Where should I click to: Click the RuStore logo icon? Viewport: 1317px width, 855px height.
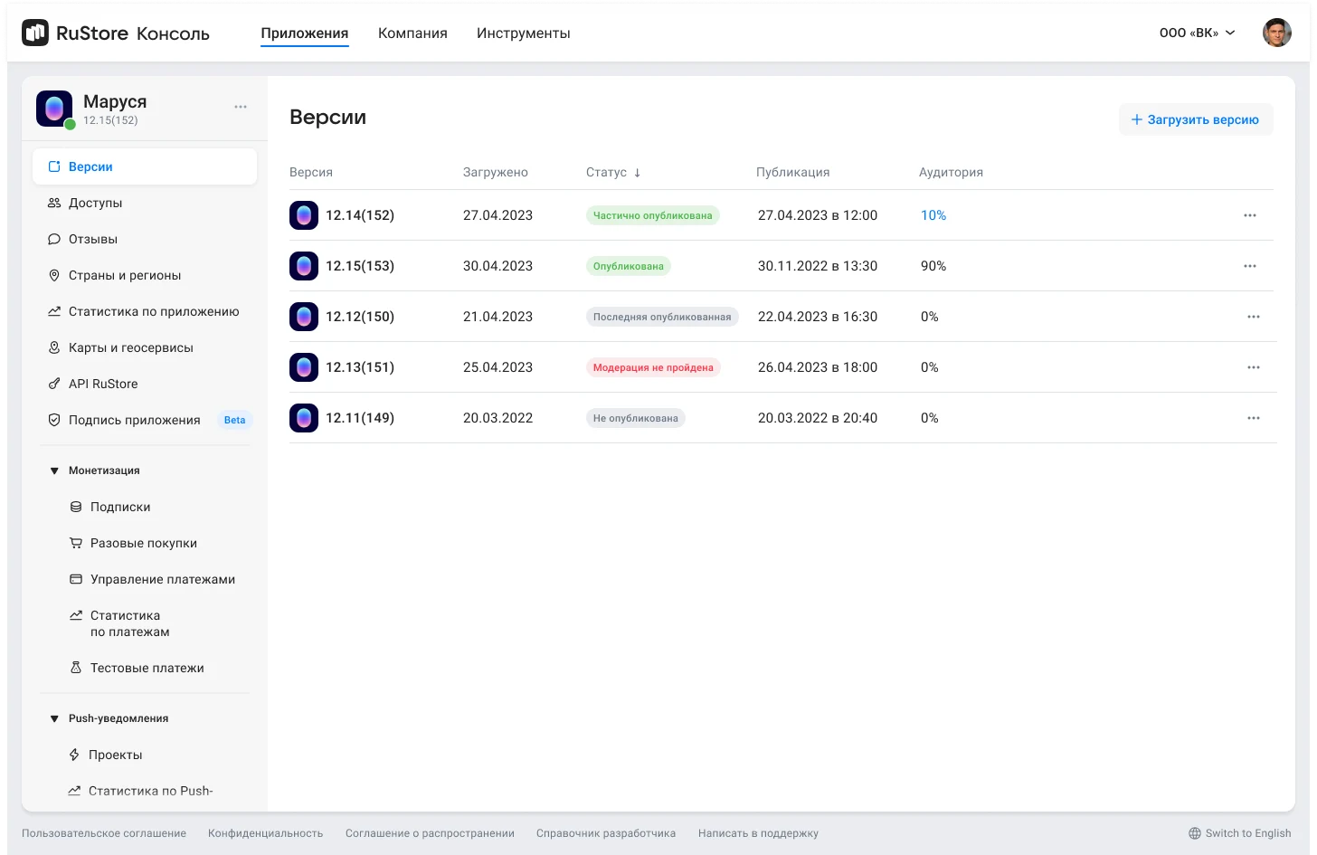(35, 33)
